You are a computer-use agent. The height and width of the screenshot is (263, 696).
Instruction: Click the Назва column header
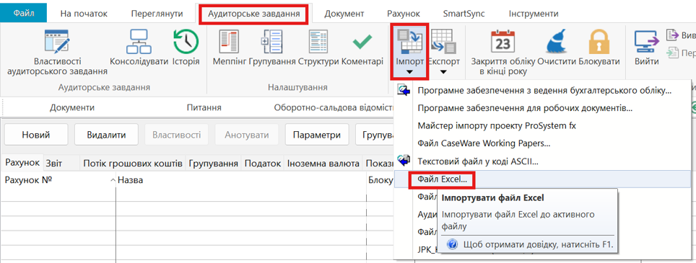pos(241,180)
